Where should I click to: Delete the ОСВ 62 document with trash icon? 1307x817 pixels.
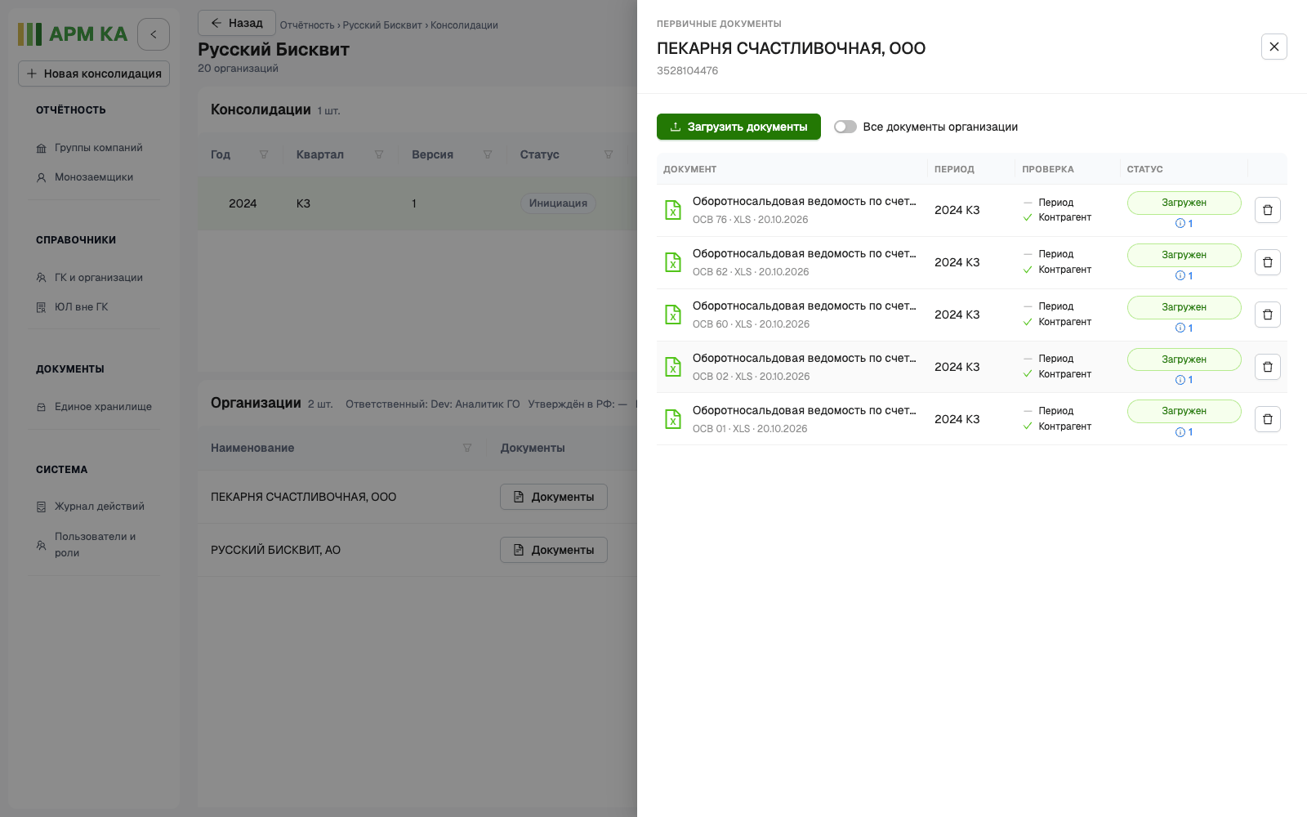click(1267, 262)
